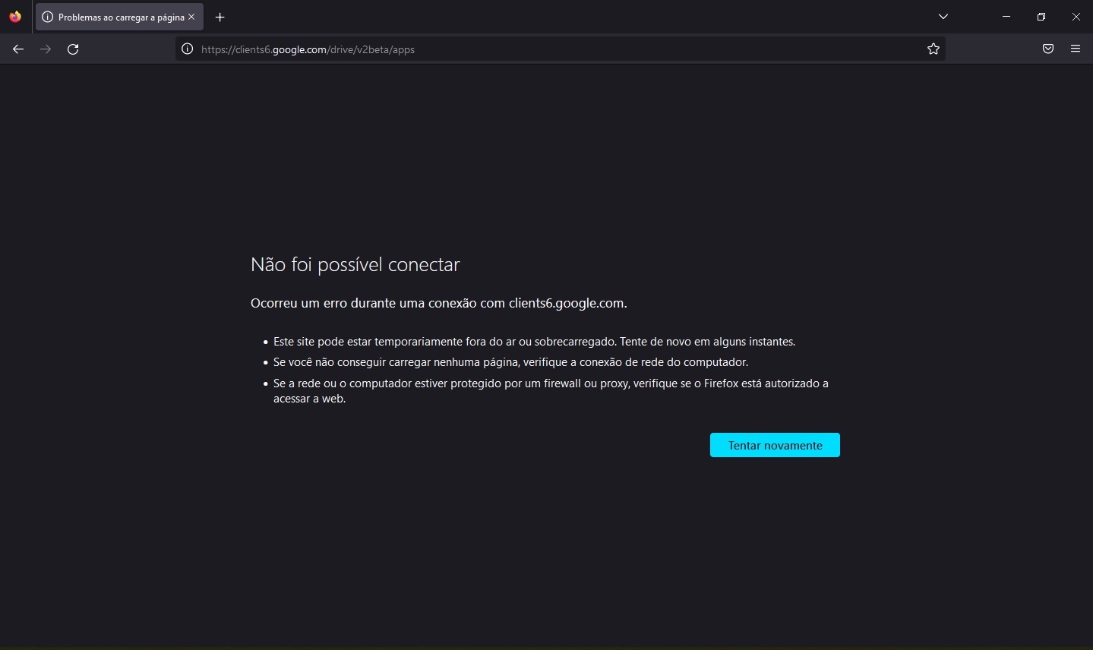This screenshot has width=1093, height=650.
Task: Expand the list all tabs chevron
Action: [x=943, y=17]
